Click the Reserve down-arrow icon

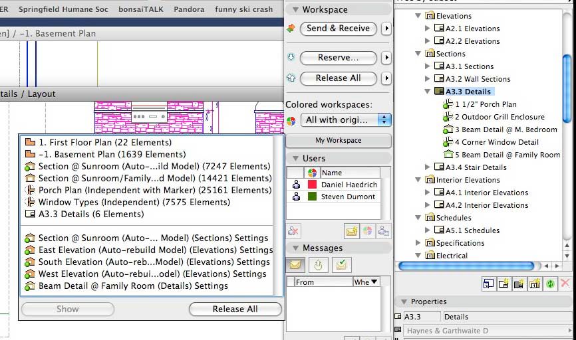pyautogui.click(x=291, y=57)
